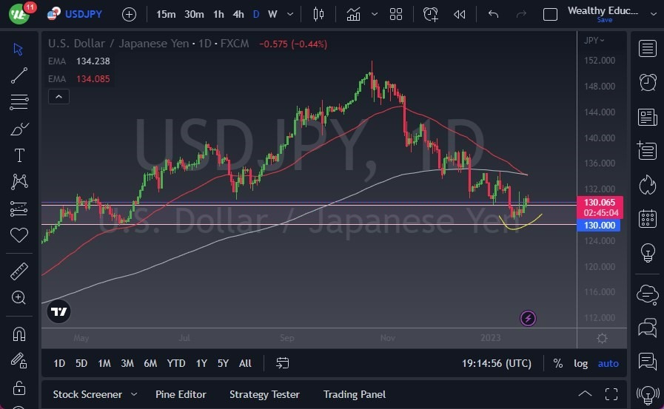Open the public chats panel

click(x=648, y=294)
